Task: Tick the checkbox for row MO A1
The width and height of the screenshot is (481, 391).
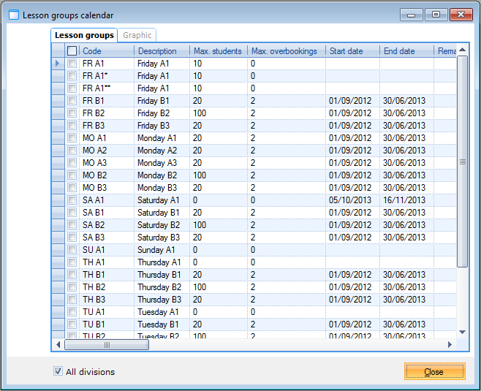Action: 72,138
